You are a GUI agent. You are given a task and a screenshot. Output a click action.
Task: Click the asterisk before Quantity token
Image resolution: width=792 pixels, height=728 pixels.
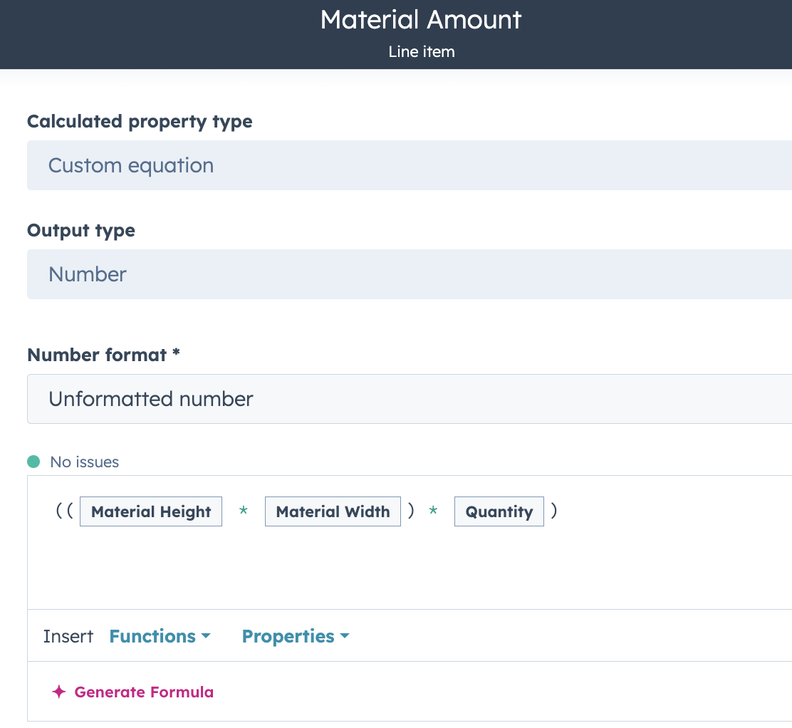[x=433, y=512]
